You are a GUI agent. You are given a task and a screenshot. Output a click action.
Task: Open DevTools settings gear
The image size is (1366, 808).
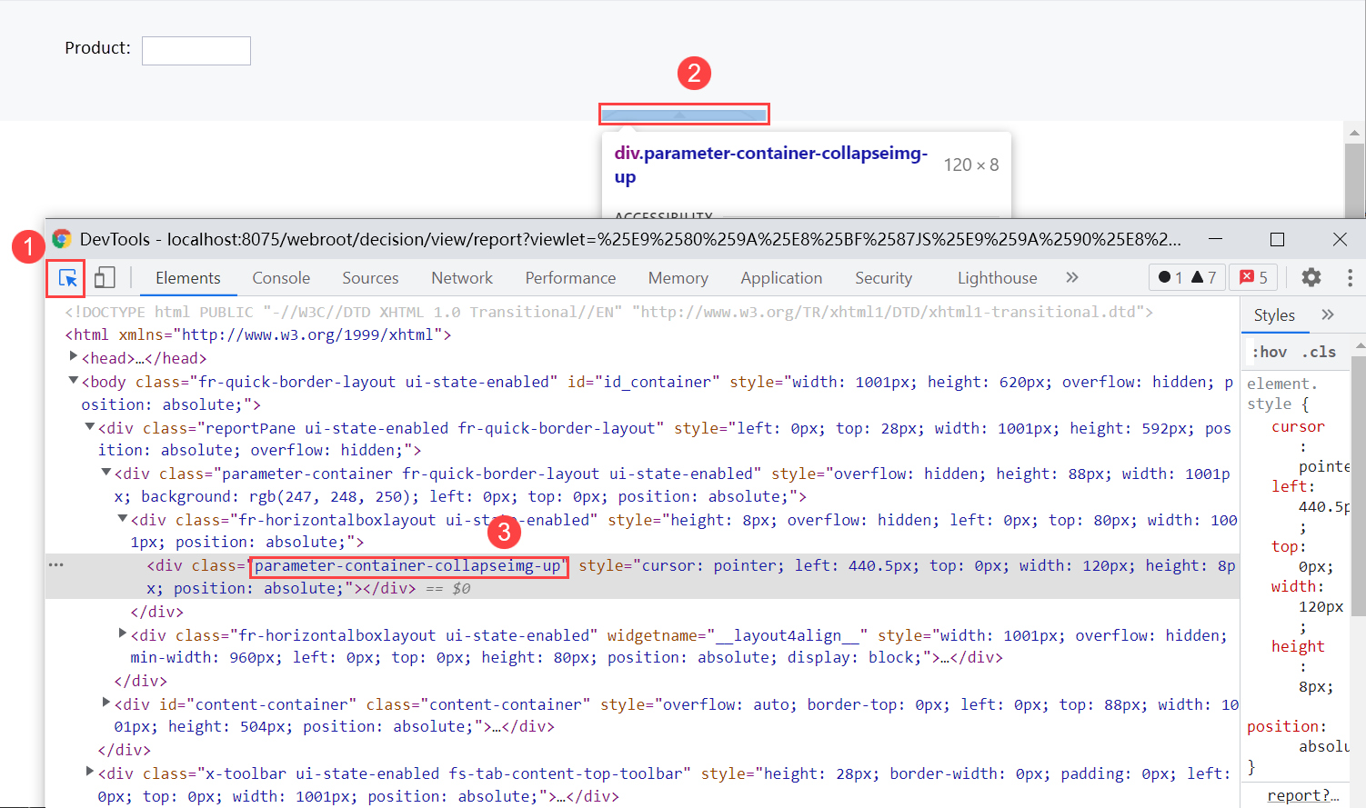[x=1311, y=277]
